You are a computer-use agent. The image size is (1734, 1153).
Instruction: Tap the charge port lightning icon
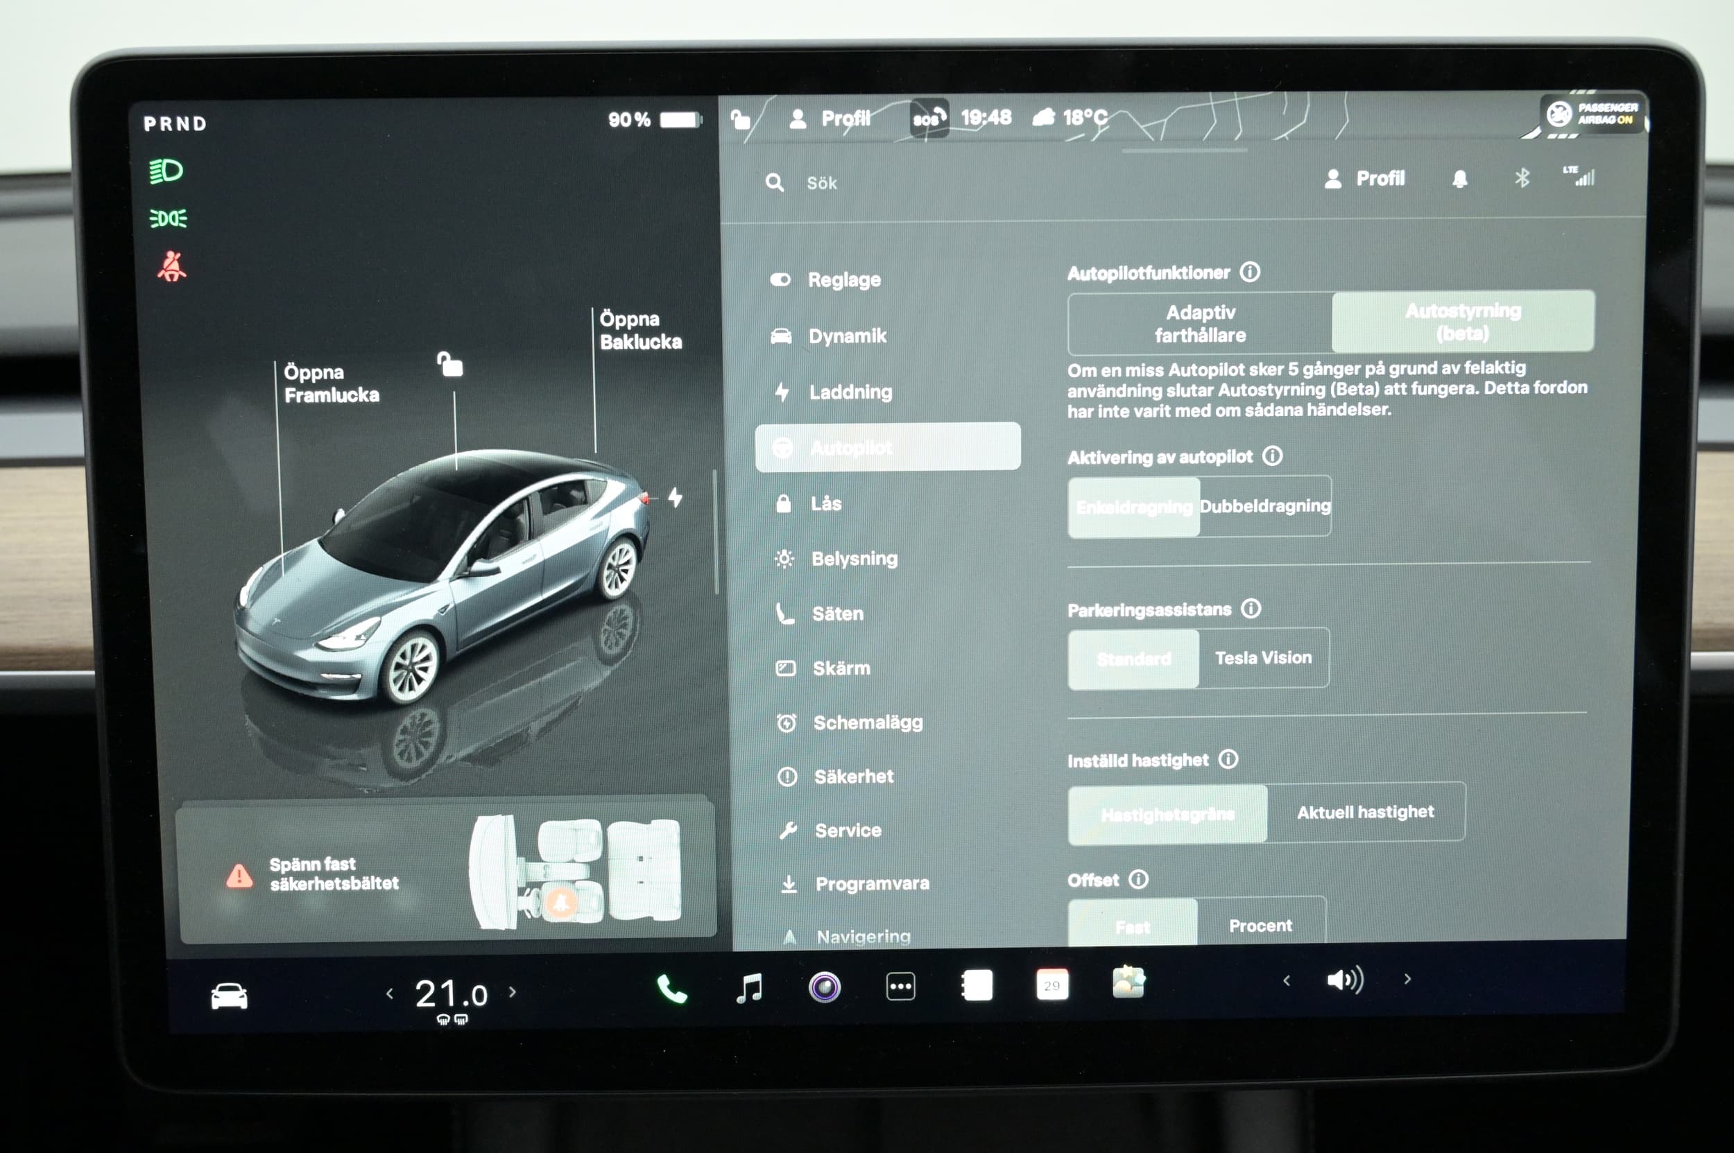point(676,498)
